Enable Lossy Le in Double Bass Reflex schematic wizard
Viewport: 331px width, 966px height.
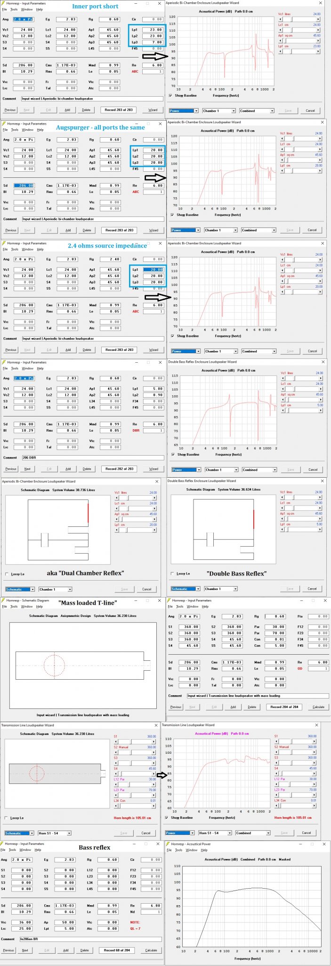click(172, 574)
